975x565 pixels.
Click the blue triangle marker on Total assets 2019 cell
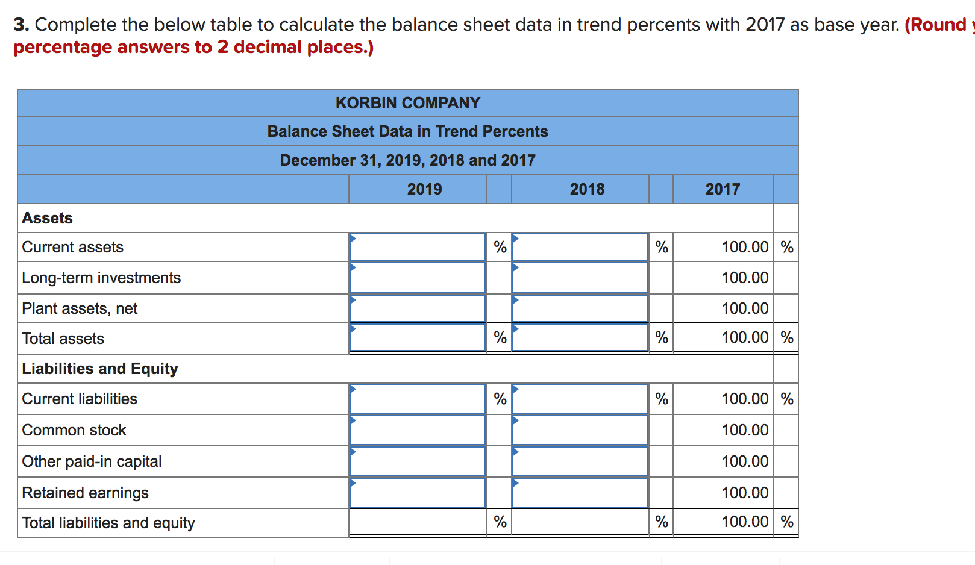coord(353,329)
